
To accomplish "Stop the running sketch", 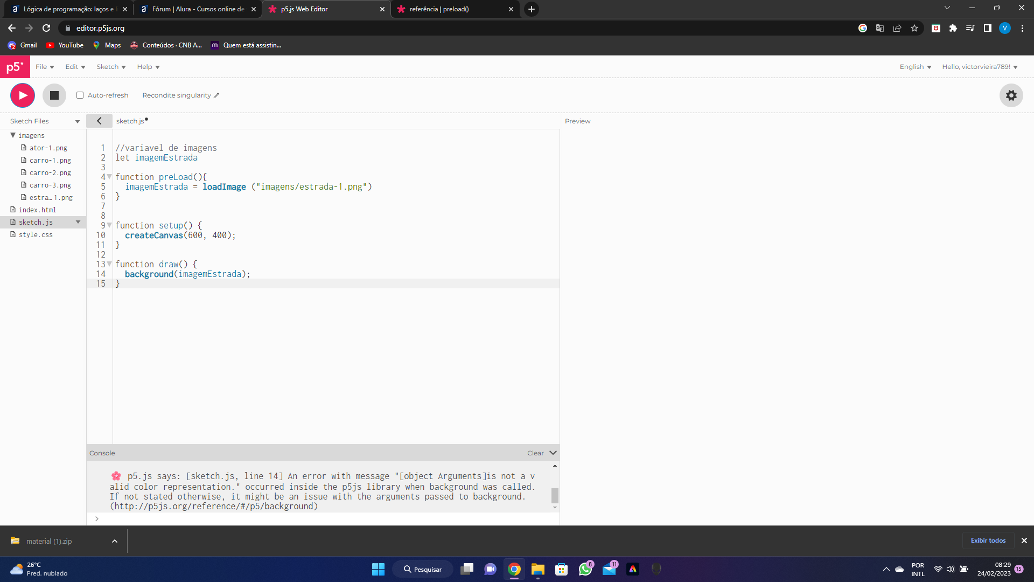I will [x=54, y=95].
